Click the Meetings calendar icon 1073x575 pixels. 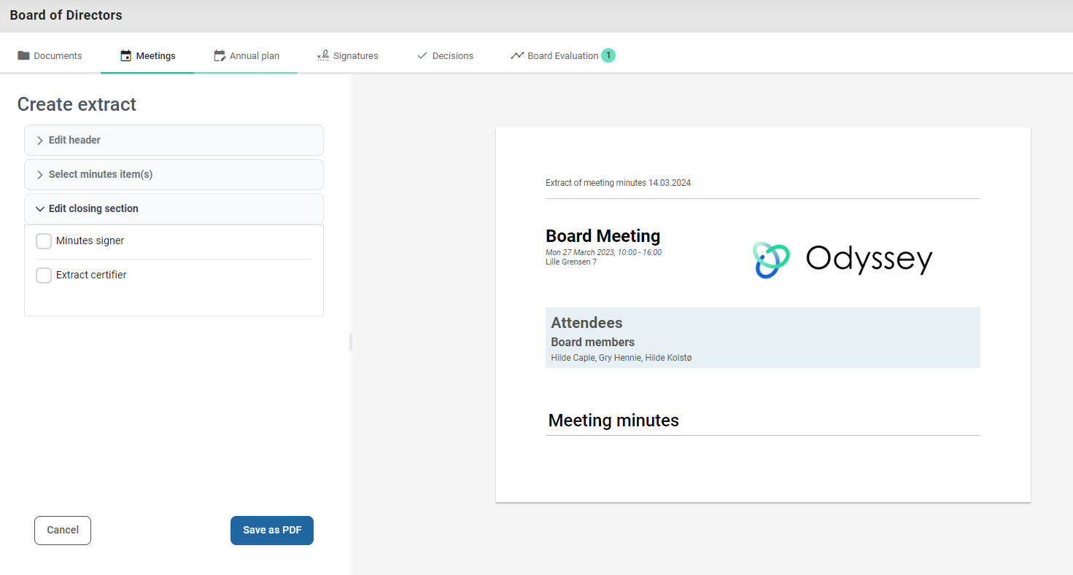point(126,55)
